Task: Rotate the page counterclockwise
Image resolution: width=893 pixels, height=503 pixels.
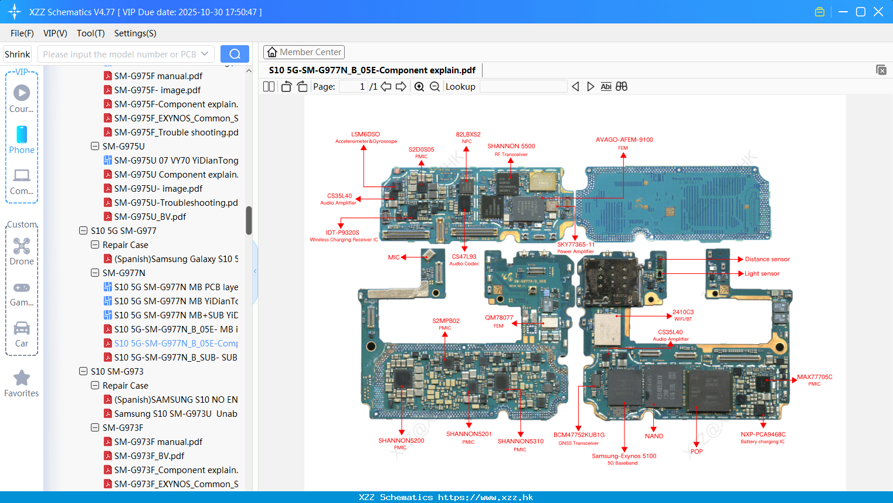Action: click(x=286, y=87)
